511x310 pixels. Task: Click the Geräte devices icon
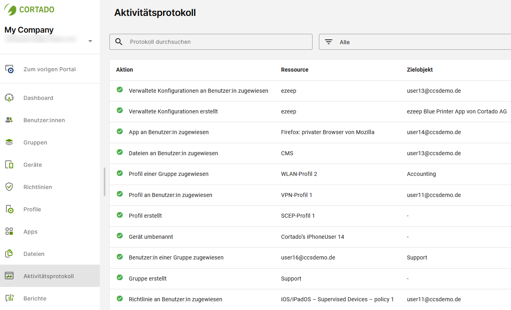point(9,165)
